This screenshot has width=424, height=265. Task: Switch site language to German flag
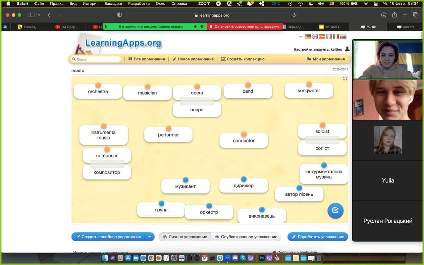308,36
